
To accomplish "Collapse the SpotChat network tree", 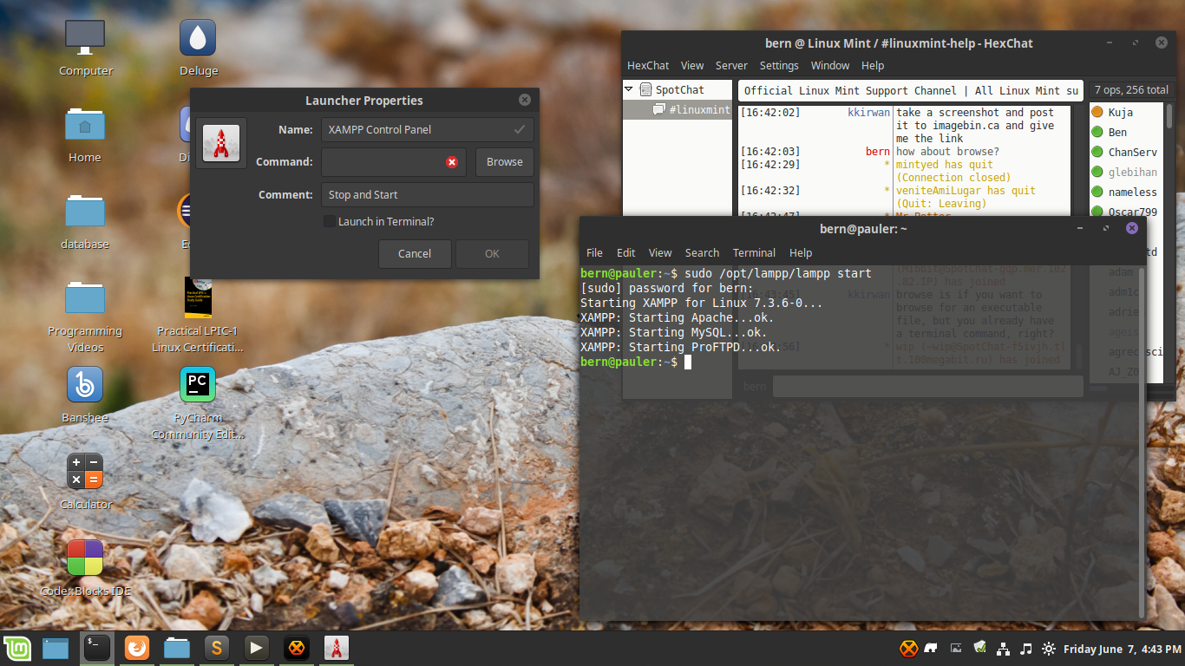I will pos(629,89).
